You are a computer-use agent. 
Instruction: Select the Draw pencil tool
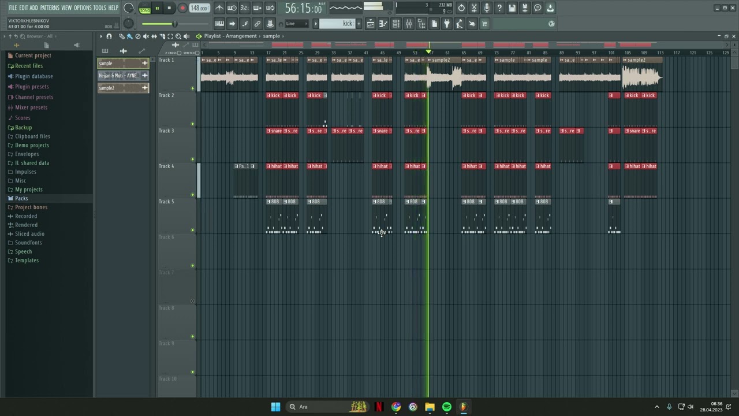click(122, 36)
